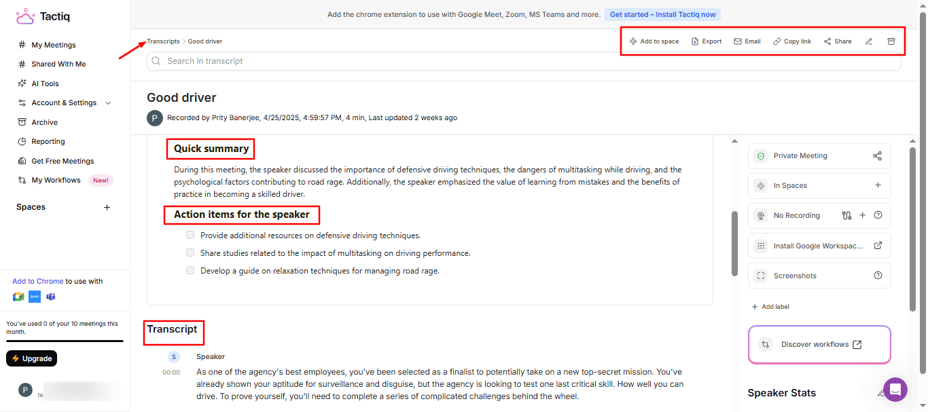Open the Share options in toolbar
This screenshot has height=412, width=928.
point(837,41)
